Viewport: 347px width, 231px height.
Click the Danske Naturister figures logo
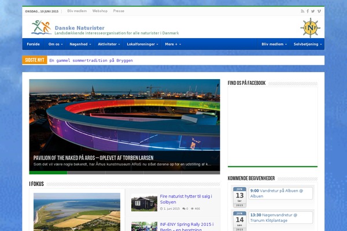[42, 27]
